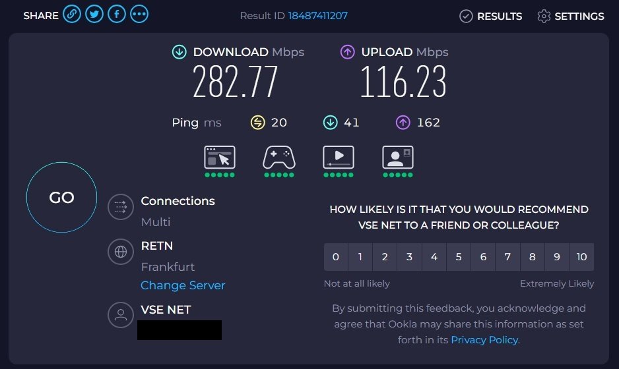
Task: Click the VSE NET provider user icon
Action: pyautogui.click(x=121, y=315)
